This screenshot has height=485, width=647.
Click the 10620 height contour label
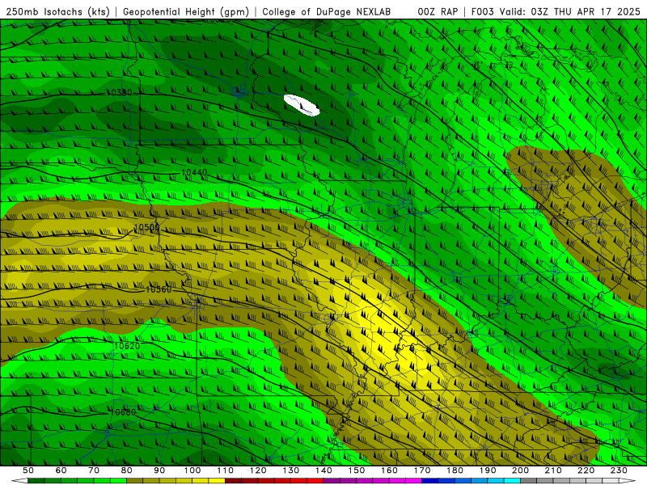tap(127, 346)
